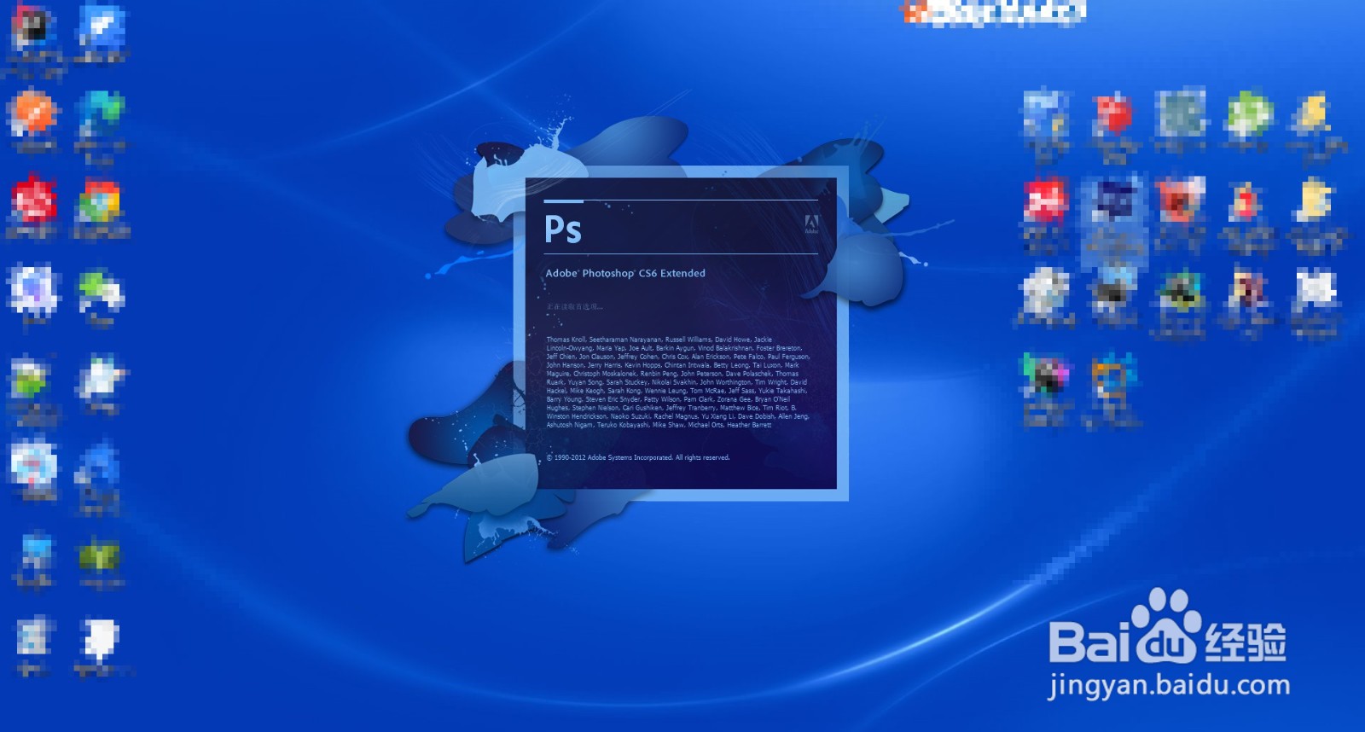Click the Adobe logo on the Photoshop splash

[x=811, y=225]
